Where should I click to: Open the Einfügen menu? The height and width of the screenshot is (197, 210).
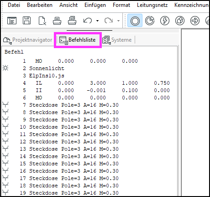(x=95, y=5)
